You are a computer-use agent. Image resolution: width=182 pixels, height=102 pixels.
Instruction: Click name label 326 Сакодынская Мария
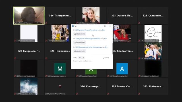(x=57, y=76)
